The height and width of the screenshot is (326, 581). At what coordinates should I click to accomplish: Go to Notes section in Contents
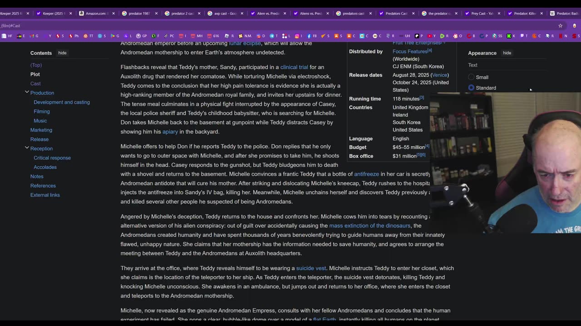(37, 176)
